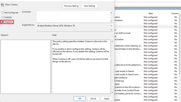The height and width of the screenshot is (102, 181).
Task: Select the 'vable drives to be added to li...' row
Action: point(146,65)
